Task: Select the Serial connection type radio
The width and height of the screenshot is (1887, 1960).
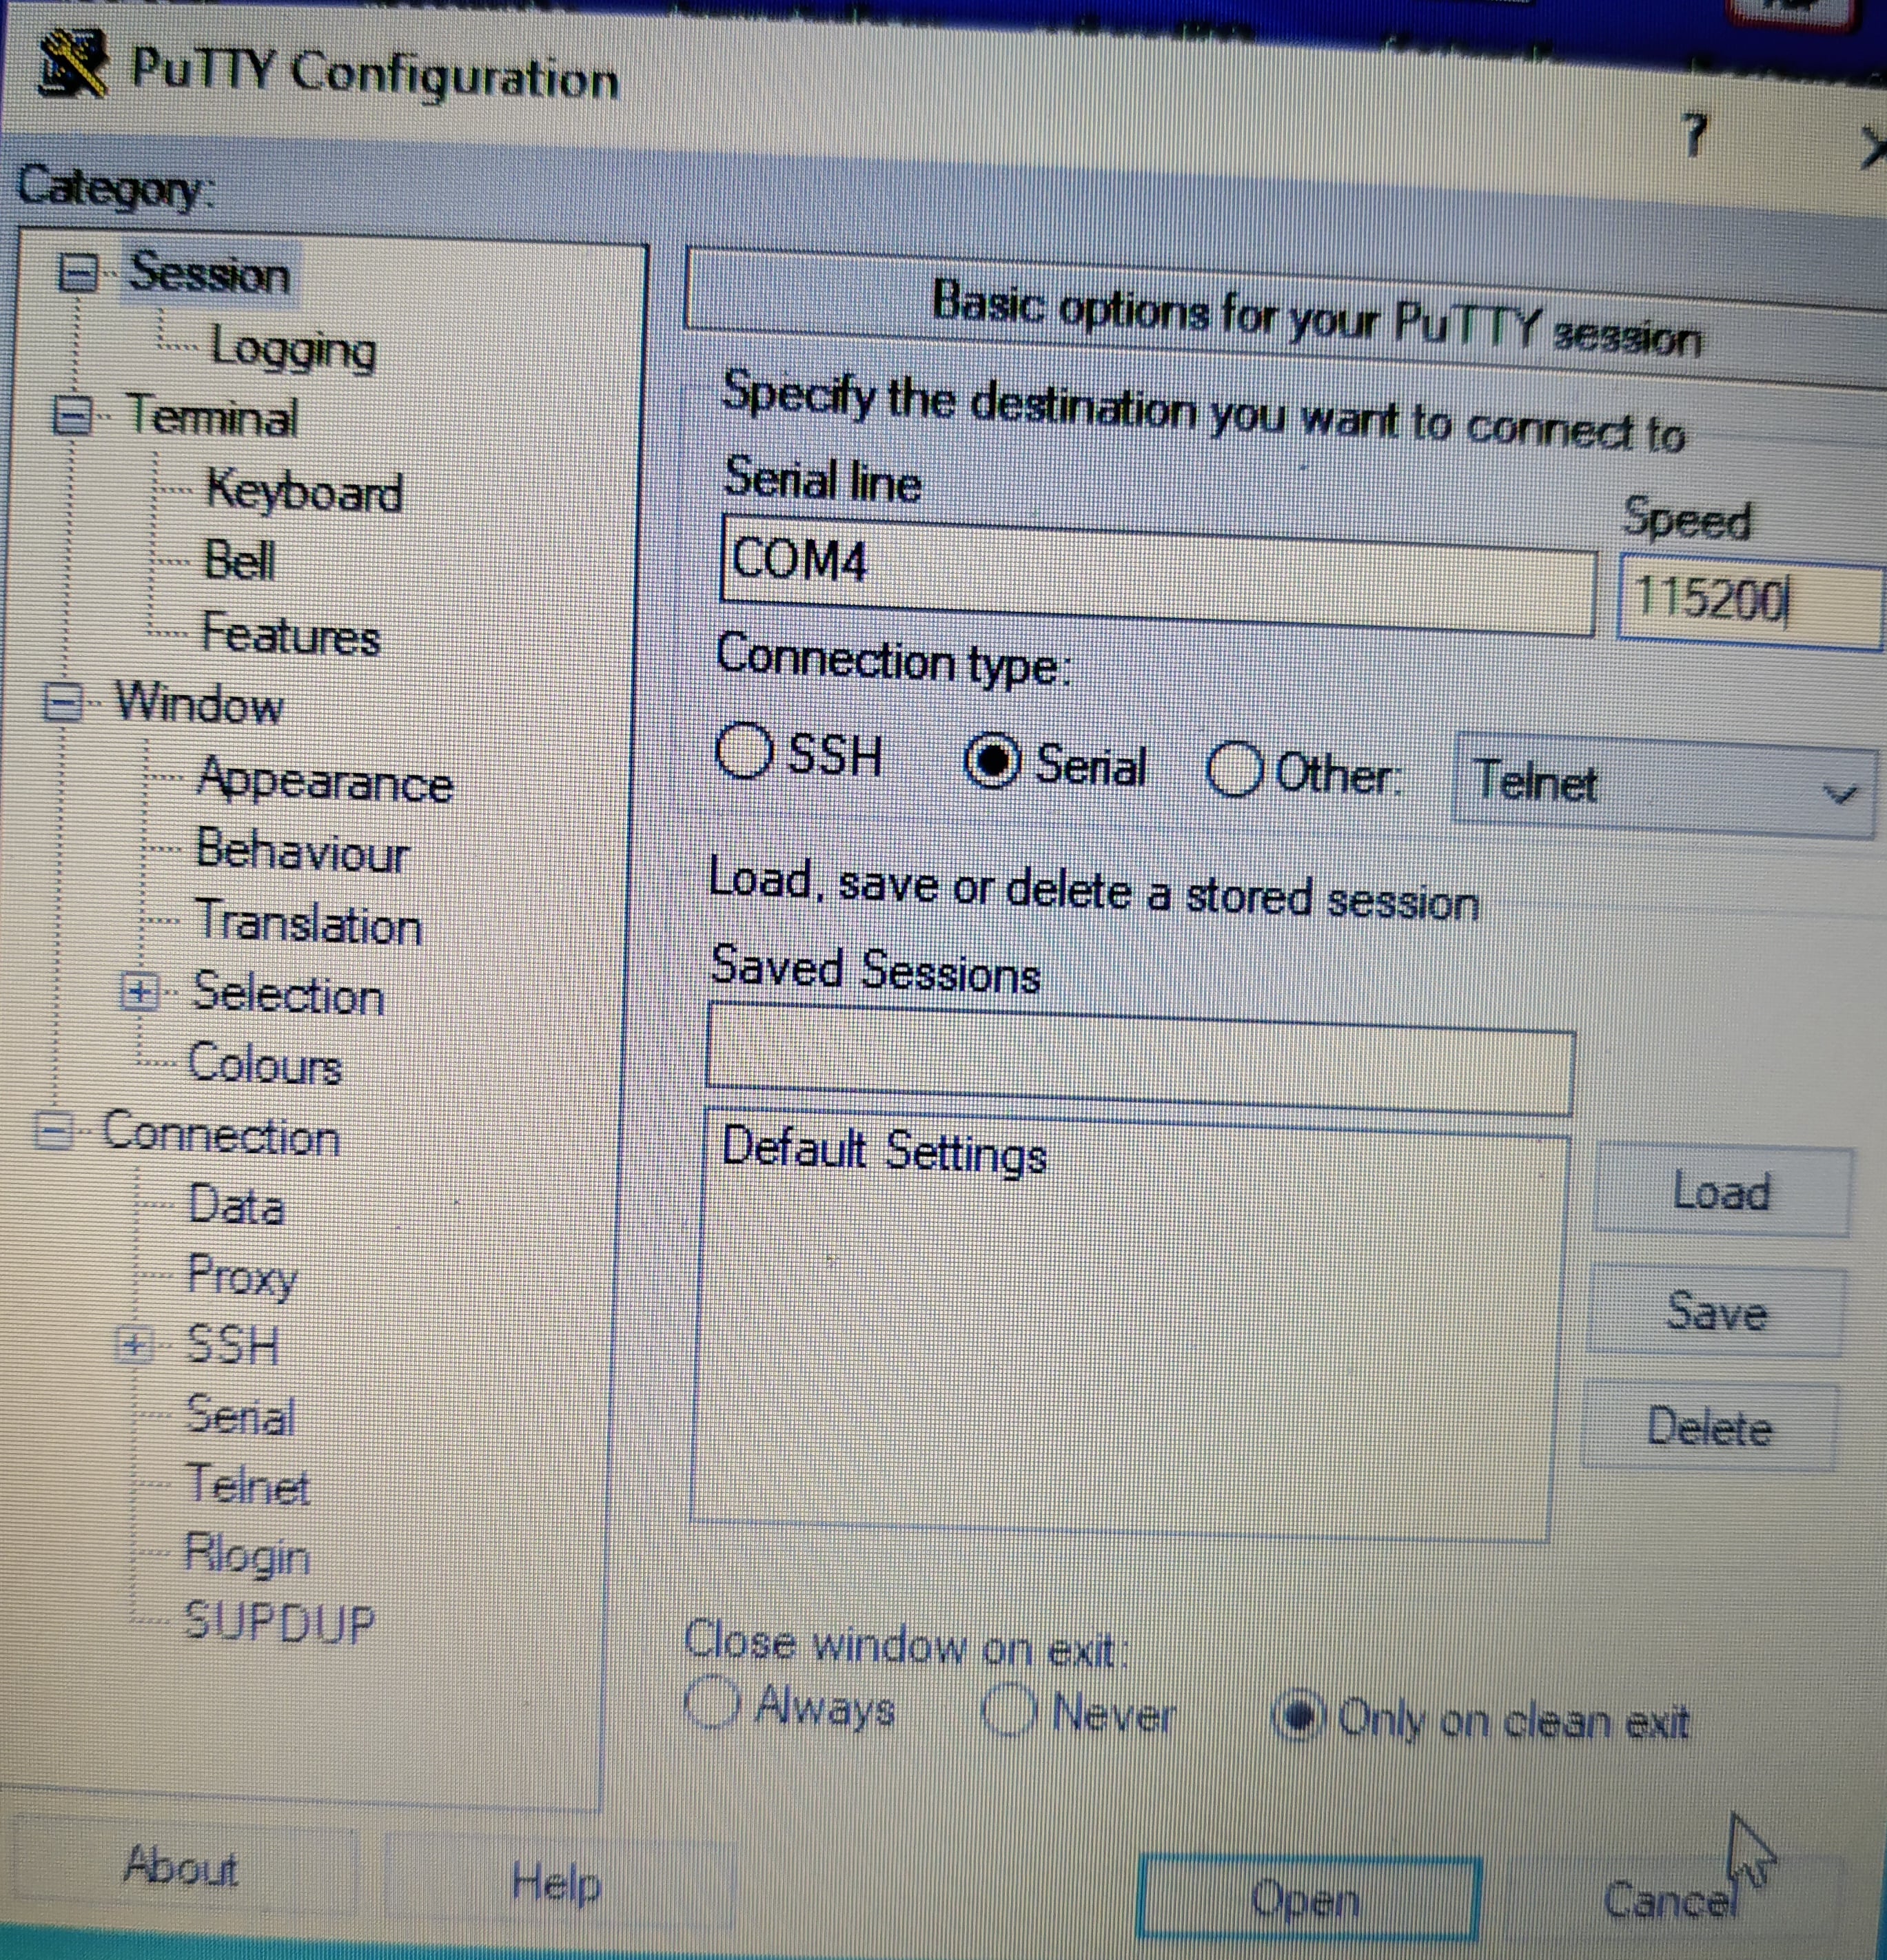Action: click(x=990, y=763)
